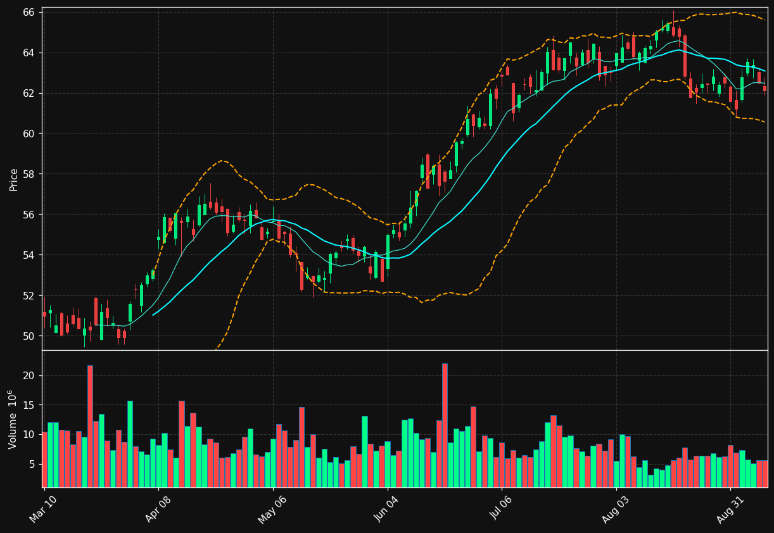Click the 64 price axis tick
774x533 pixels.
30,53
